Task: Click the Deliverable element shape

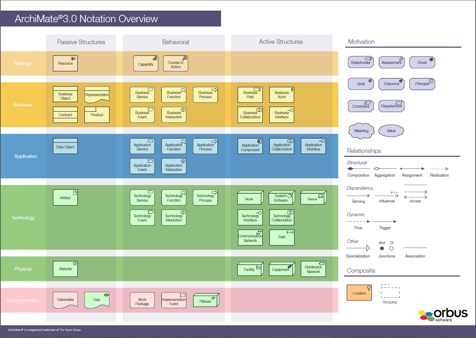Action: [x=65, y=300]
